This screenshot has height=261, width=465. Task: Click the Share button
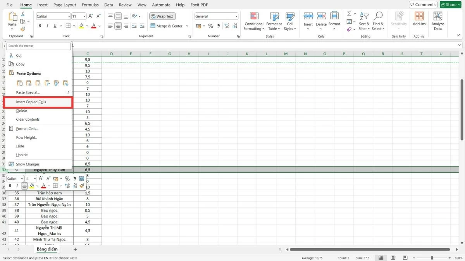point(450,5)
